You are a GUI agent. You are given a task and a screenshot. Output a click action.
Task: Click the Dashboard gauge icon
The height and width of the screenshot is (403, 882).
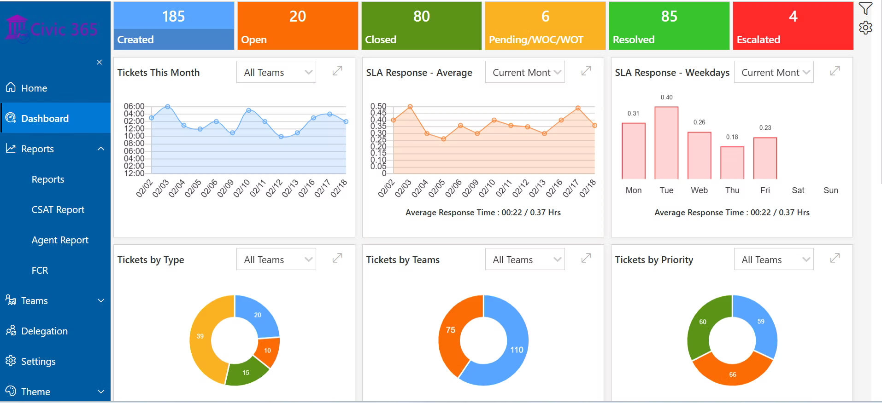pos(11,118)
